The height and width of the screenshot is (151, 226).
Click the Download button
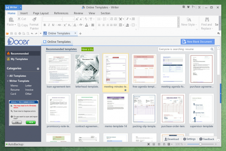pos(172,139)
